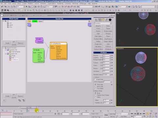This screenshot has height=118, width=158.
Task: Click the Select by Name icon in main toolbar
Action: (x=29, y=7)
